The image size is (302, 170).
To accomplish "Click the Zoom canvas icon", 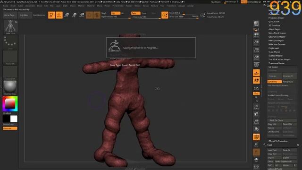I will coord(256,42).
